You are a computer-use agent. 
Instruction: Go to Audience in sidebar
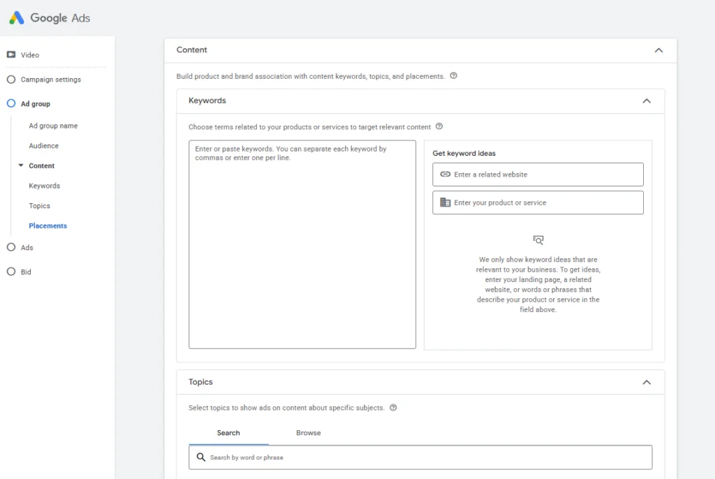(44, 145)
